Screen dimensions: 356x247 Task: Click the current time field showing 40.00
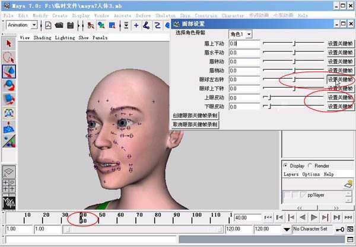pyautogui.click(x=248, y=217)
